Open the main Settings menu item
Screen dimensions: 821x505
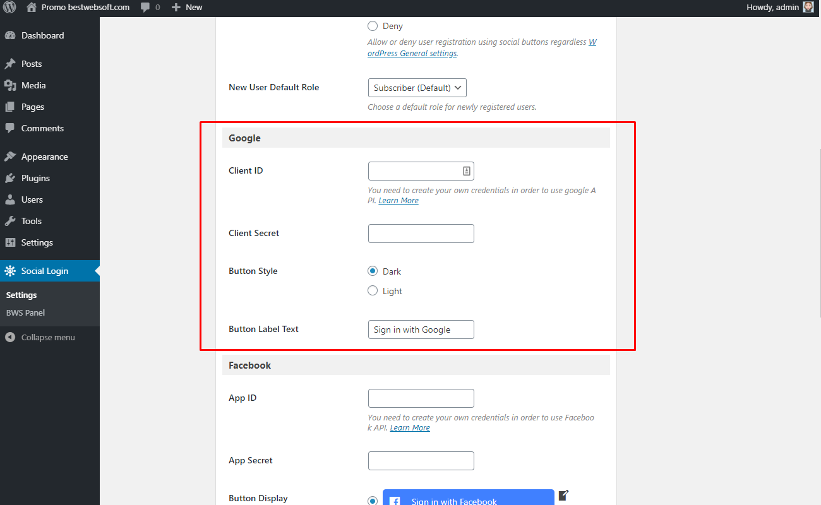50,242
